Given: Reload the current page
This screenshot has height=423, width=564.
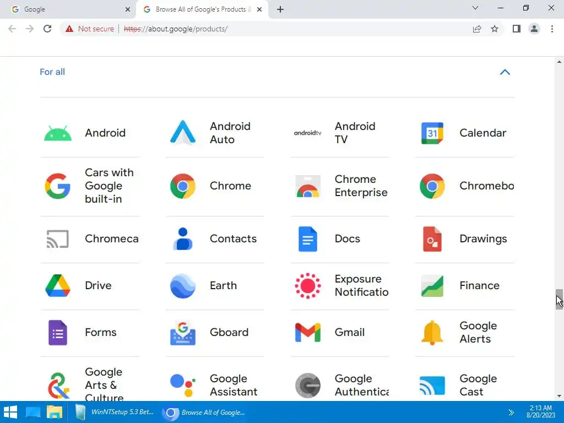Looking at the screenshot, I should 47,29.
